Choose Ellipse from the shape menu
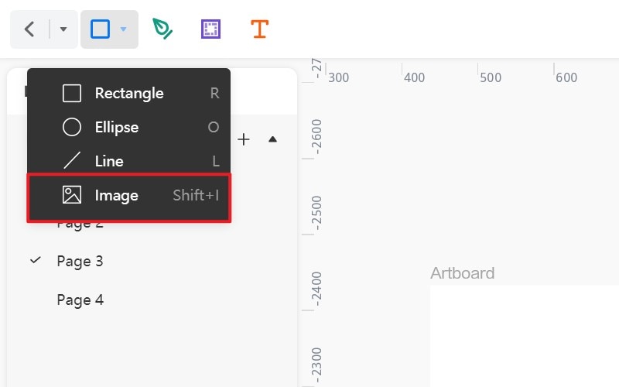 (117, 127)
